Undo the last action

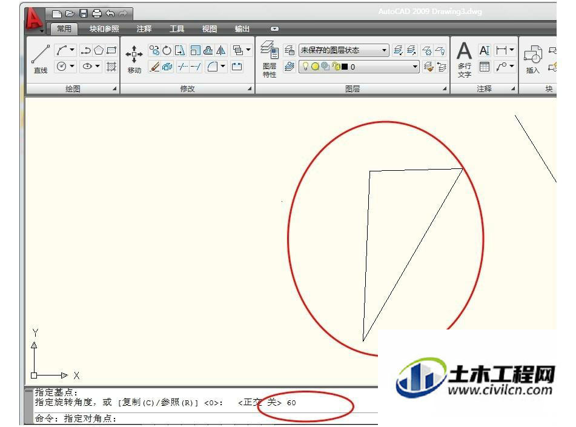pos(110,14)
